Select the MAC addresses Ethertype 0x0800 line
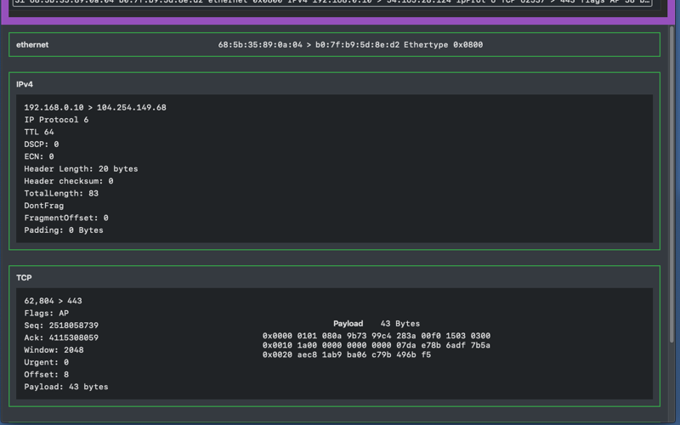 click(350, 45)
